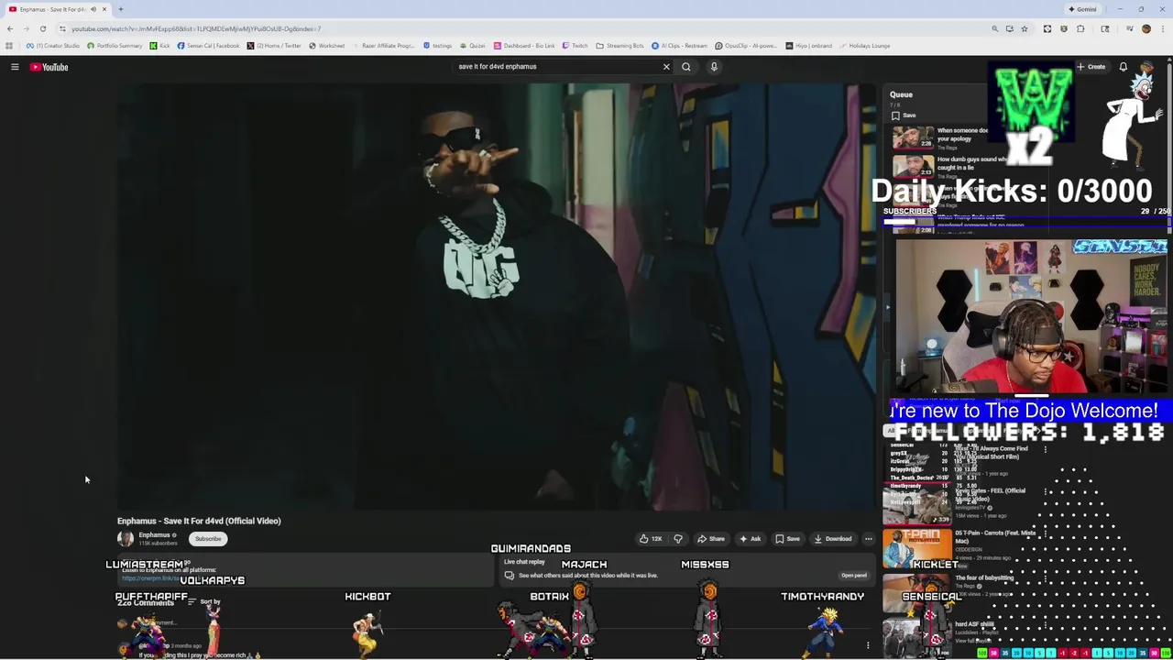Save the queue as a playlist
The height and width of the screenshot is (660, 1173).
click(904, 115)
